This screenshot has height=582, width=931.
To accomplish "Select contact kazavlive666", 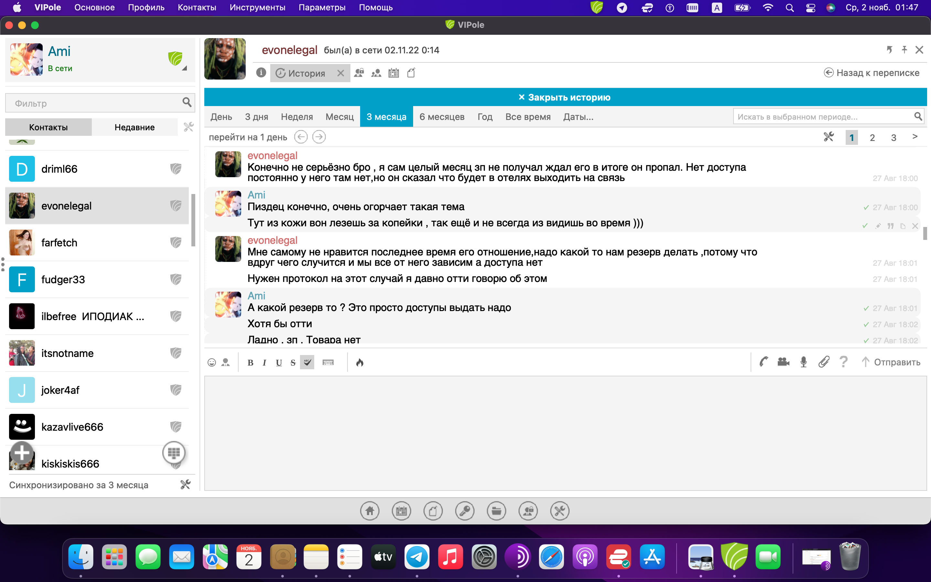I will point(97,426).
